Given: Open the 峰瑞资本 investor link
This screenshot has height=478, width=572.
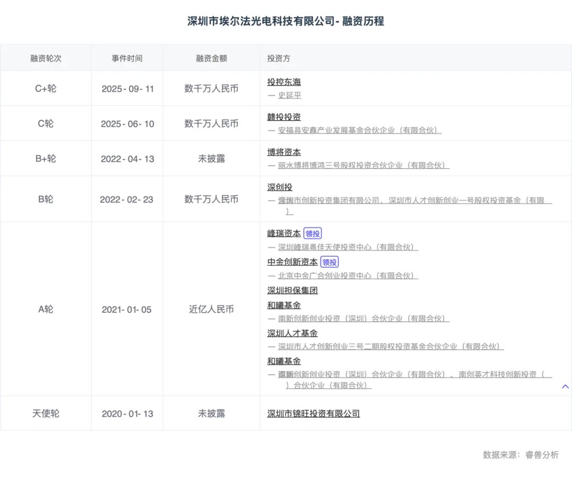Looking at the screenshot, I should coord(284,233).
